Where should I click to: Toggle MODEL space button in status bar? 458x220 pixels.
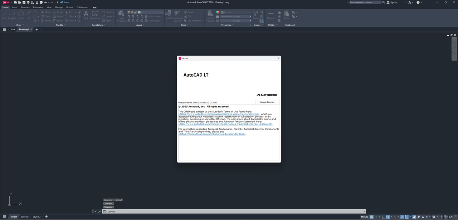coord(365,217)
